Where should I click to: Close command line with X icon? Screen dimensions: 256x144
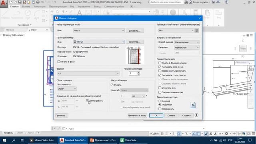pyautogui.click(x=55, y=128)
